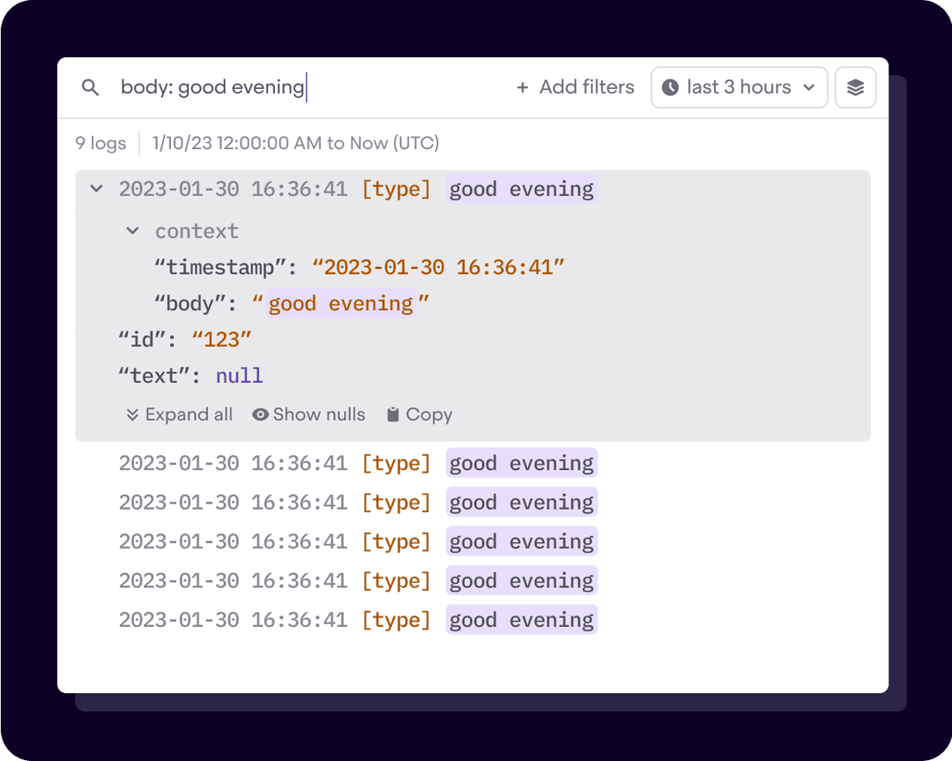This screenshot has height=761, width=952.
Task: Click the Add filters text
Action: (586, 87)
